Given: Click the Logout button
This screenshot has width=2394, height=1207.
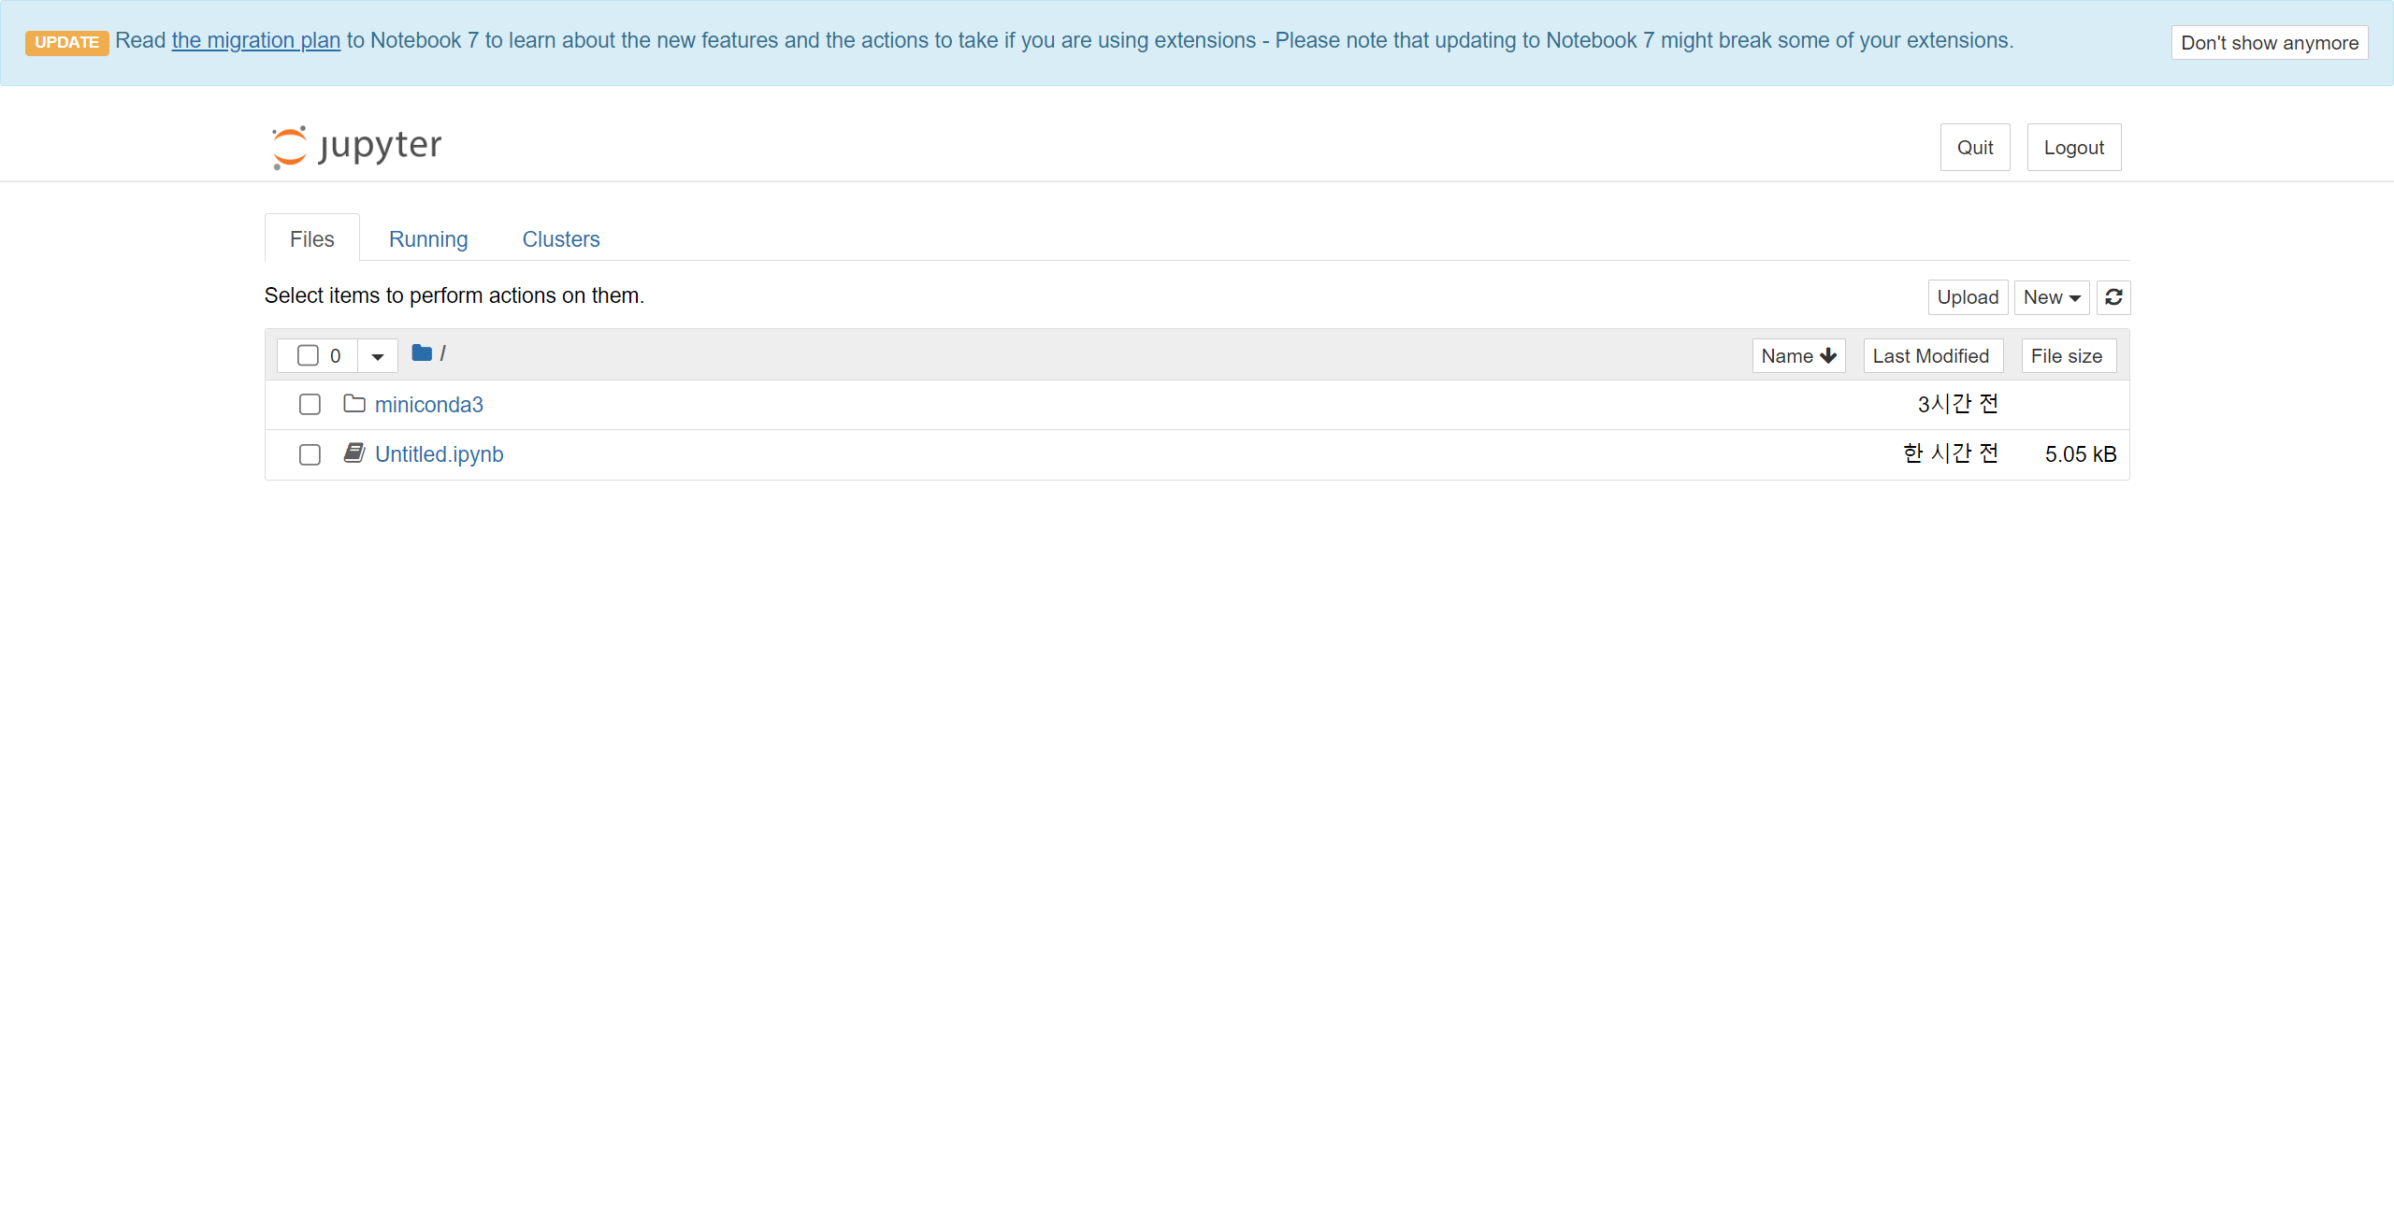Looking at the screenshot, I should [x=2073, y=148].
